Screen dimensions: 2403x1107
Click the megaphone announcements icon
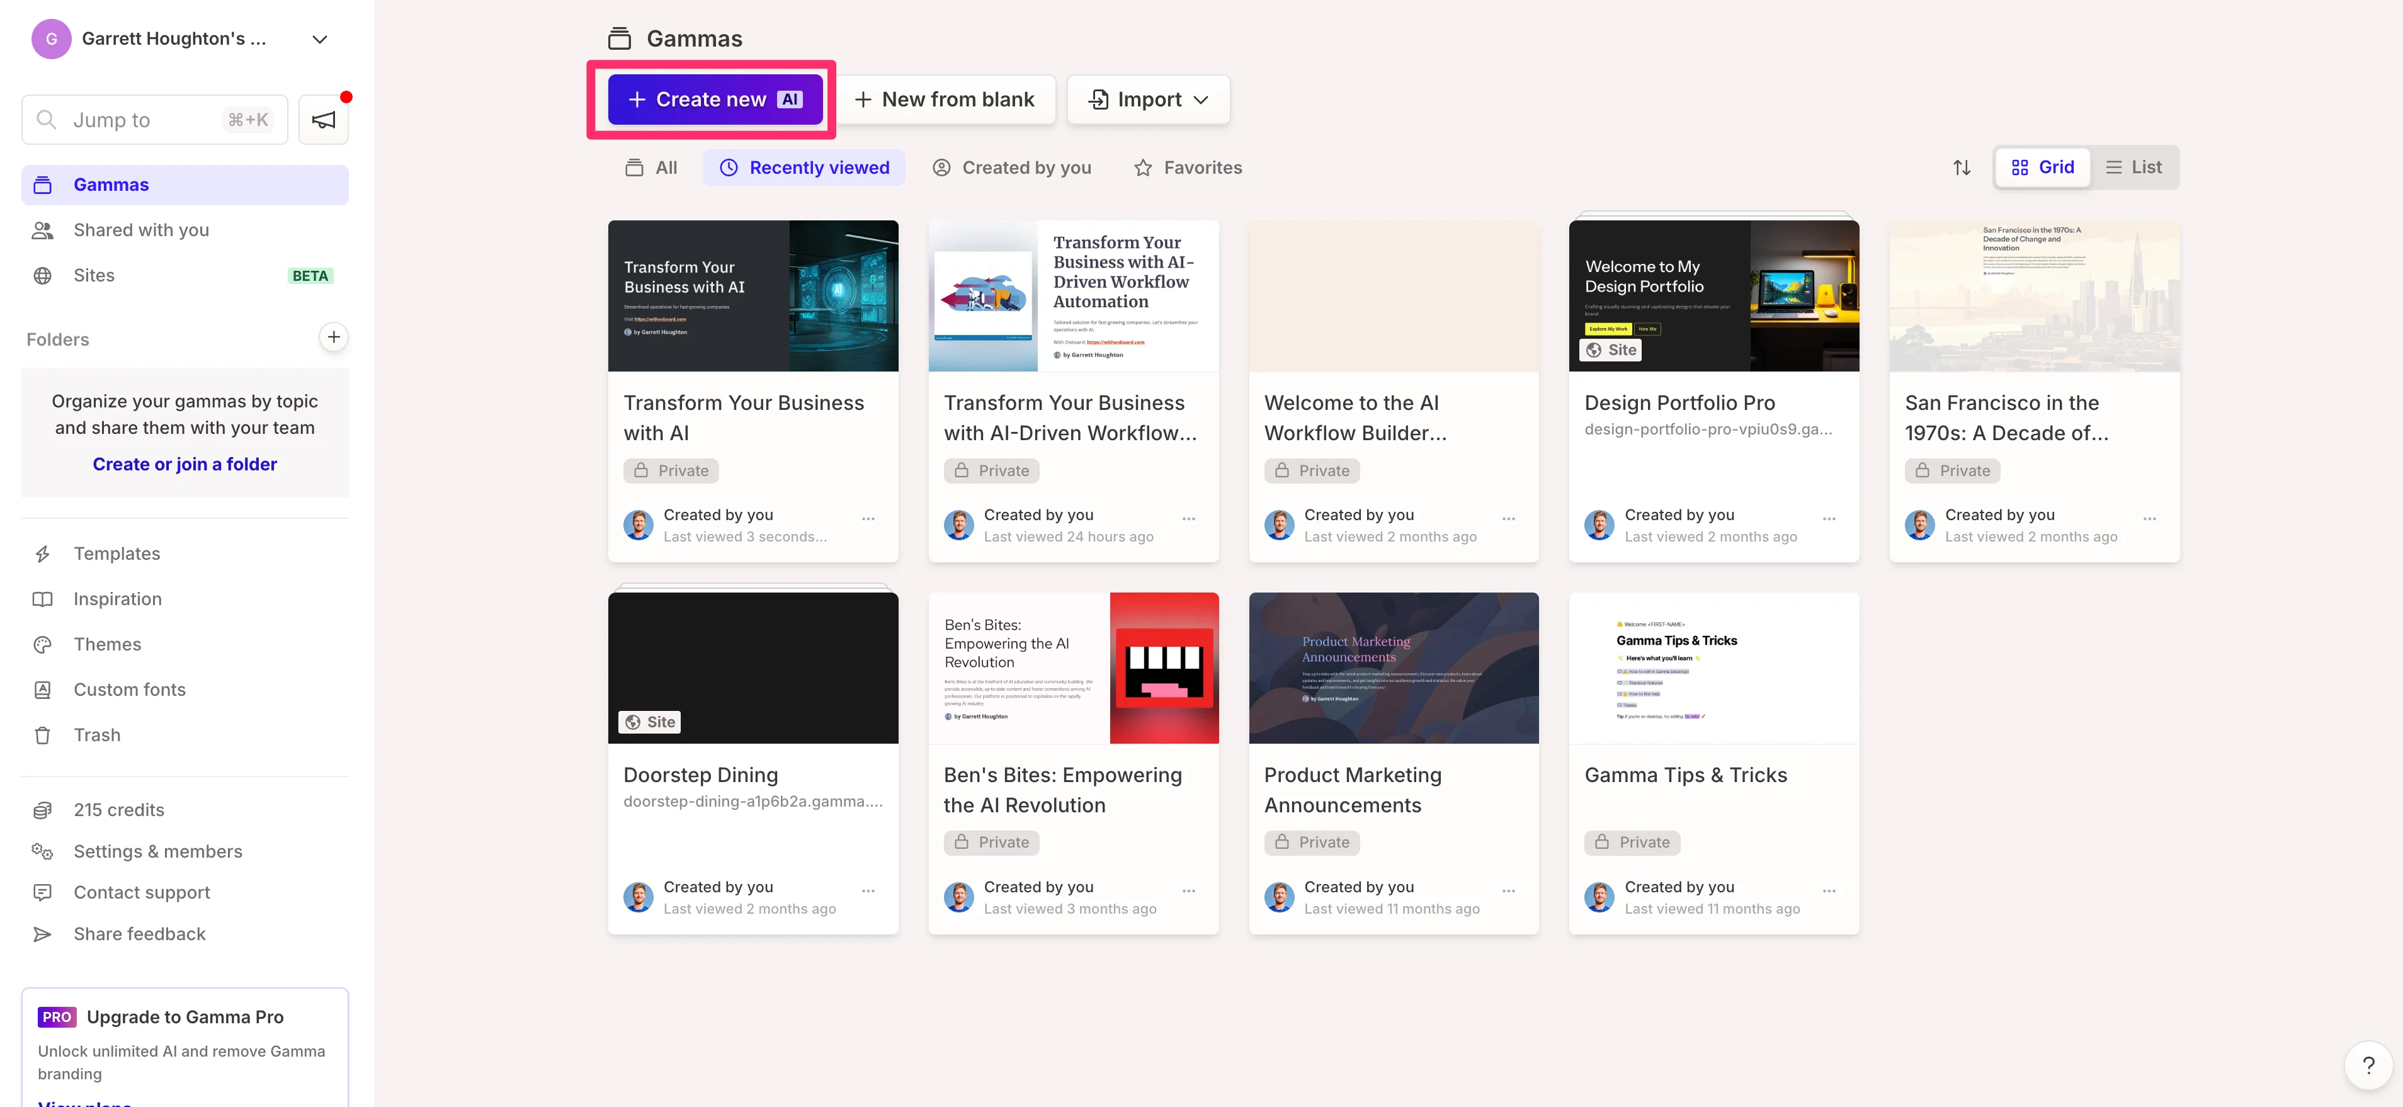tap(323, 120)
